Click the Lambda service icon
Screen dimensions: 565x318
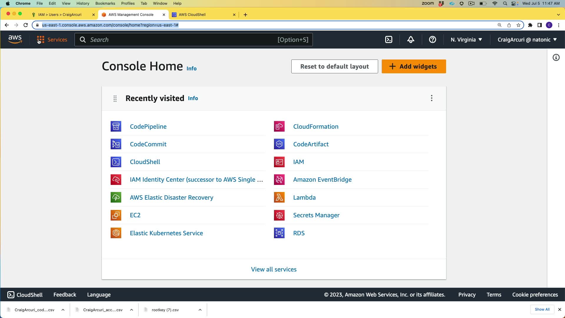(x=279, y=198)
